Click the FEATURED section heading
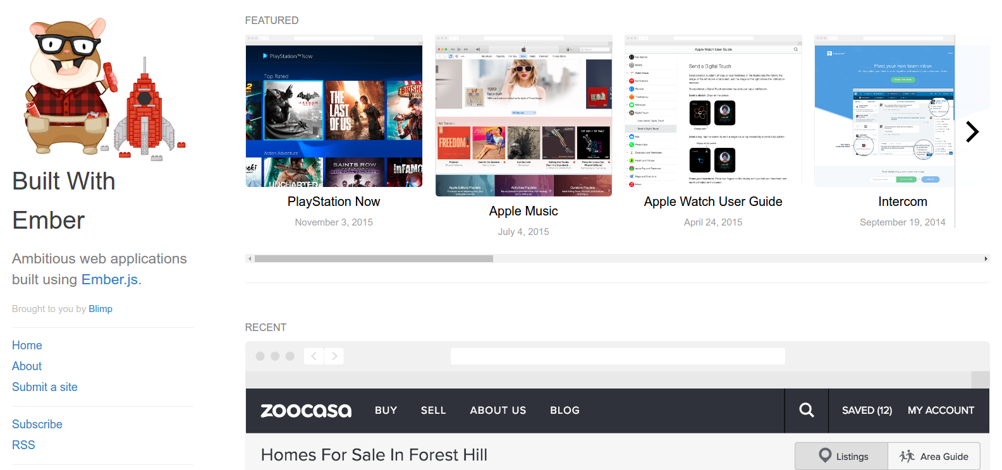 [272, 20]
